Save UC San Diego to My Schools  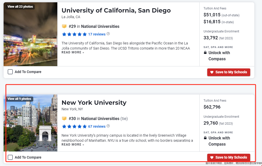228,72
